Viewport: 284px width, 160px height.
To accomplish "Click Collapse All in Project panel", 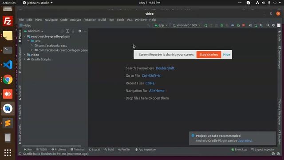I will point(73,31).
